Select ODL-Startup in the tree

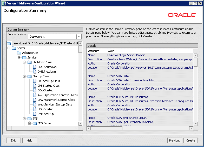[x=45, y=90]
